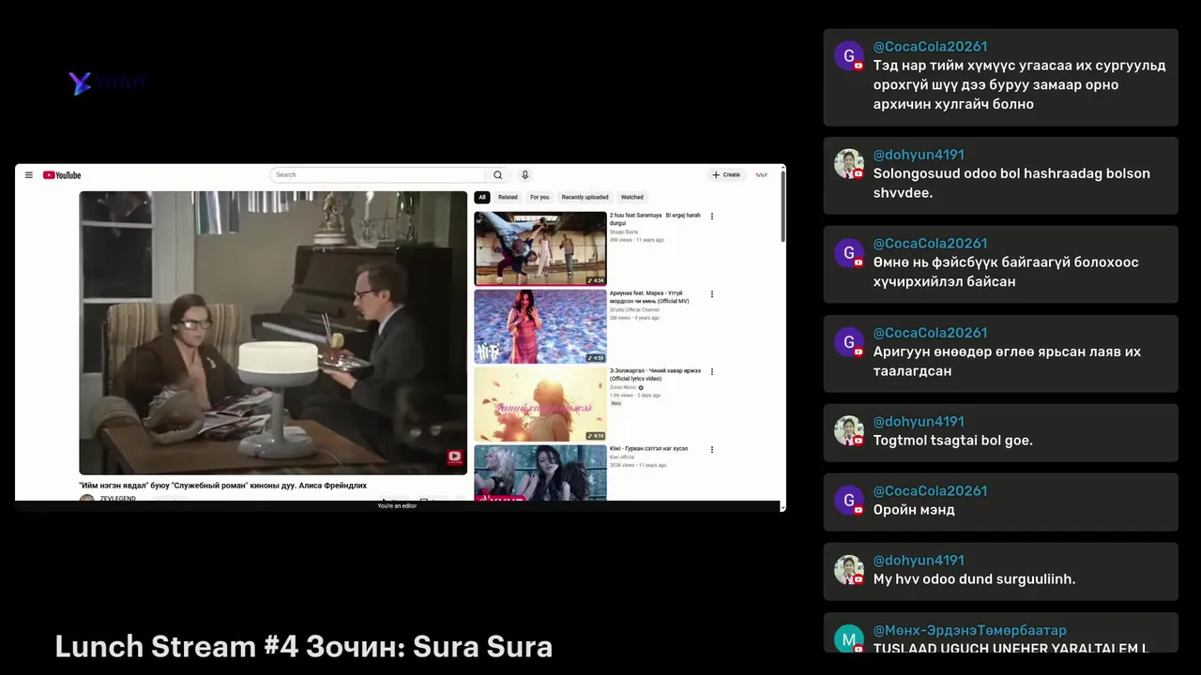
Task: Click the YouTube page vertical scrollbar
Action: click(x=782, y=206)
